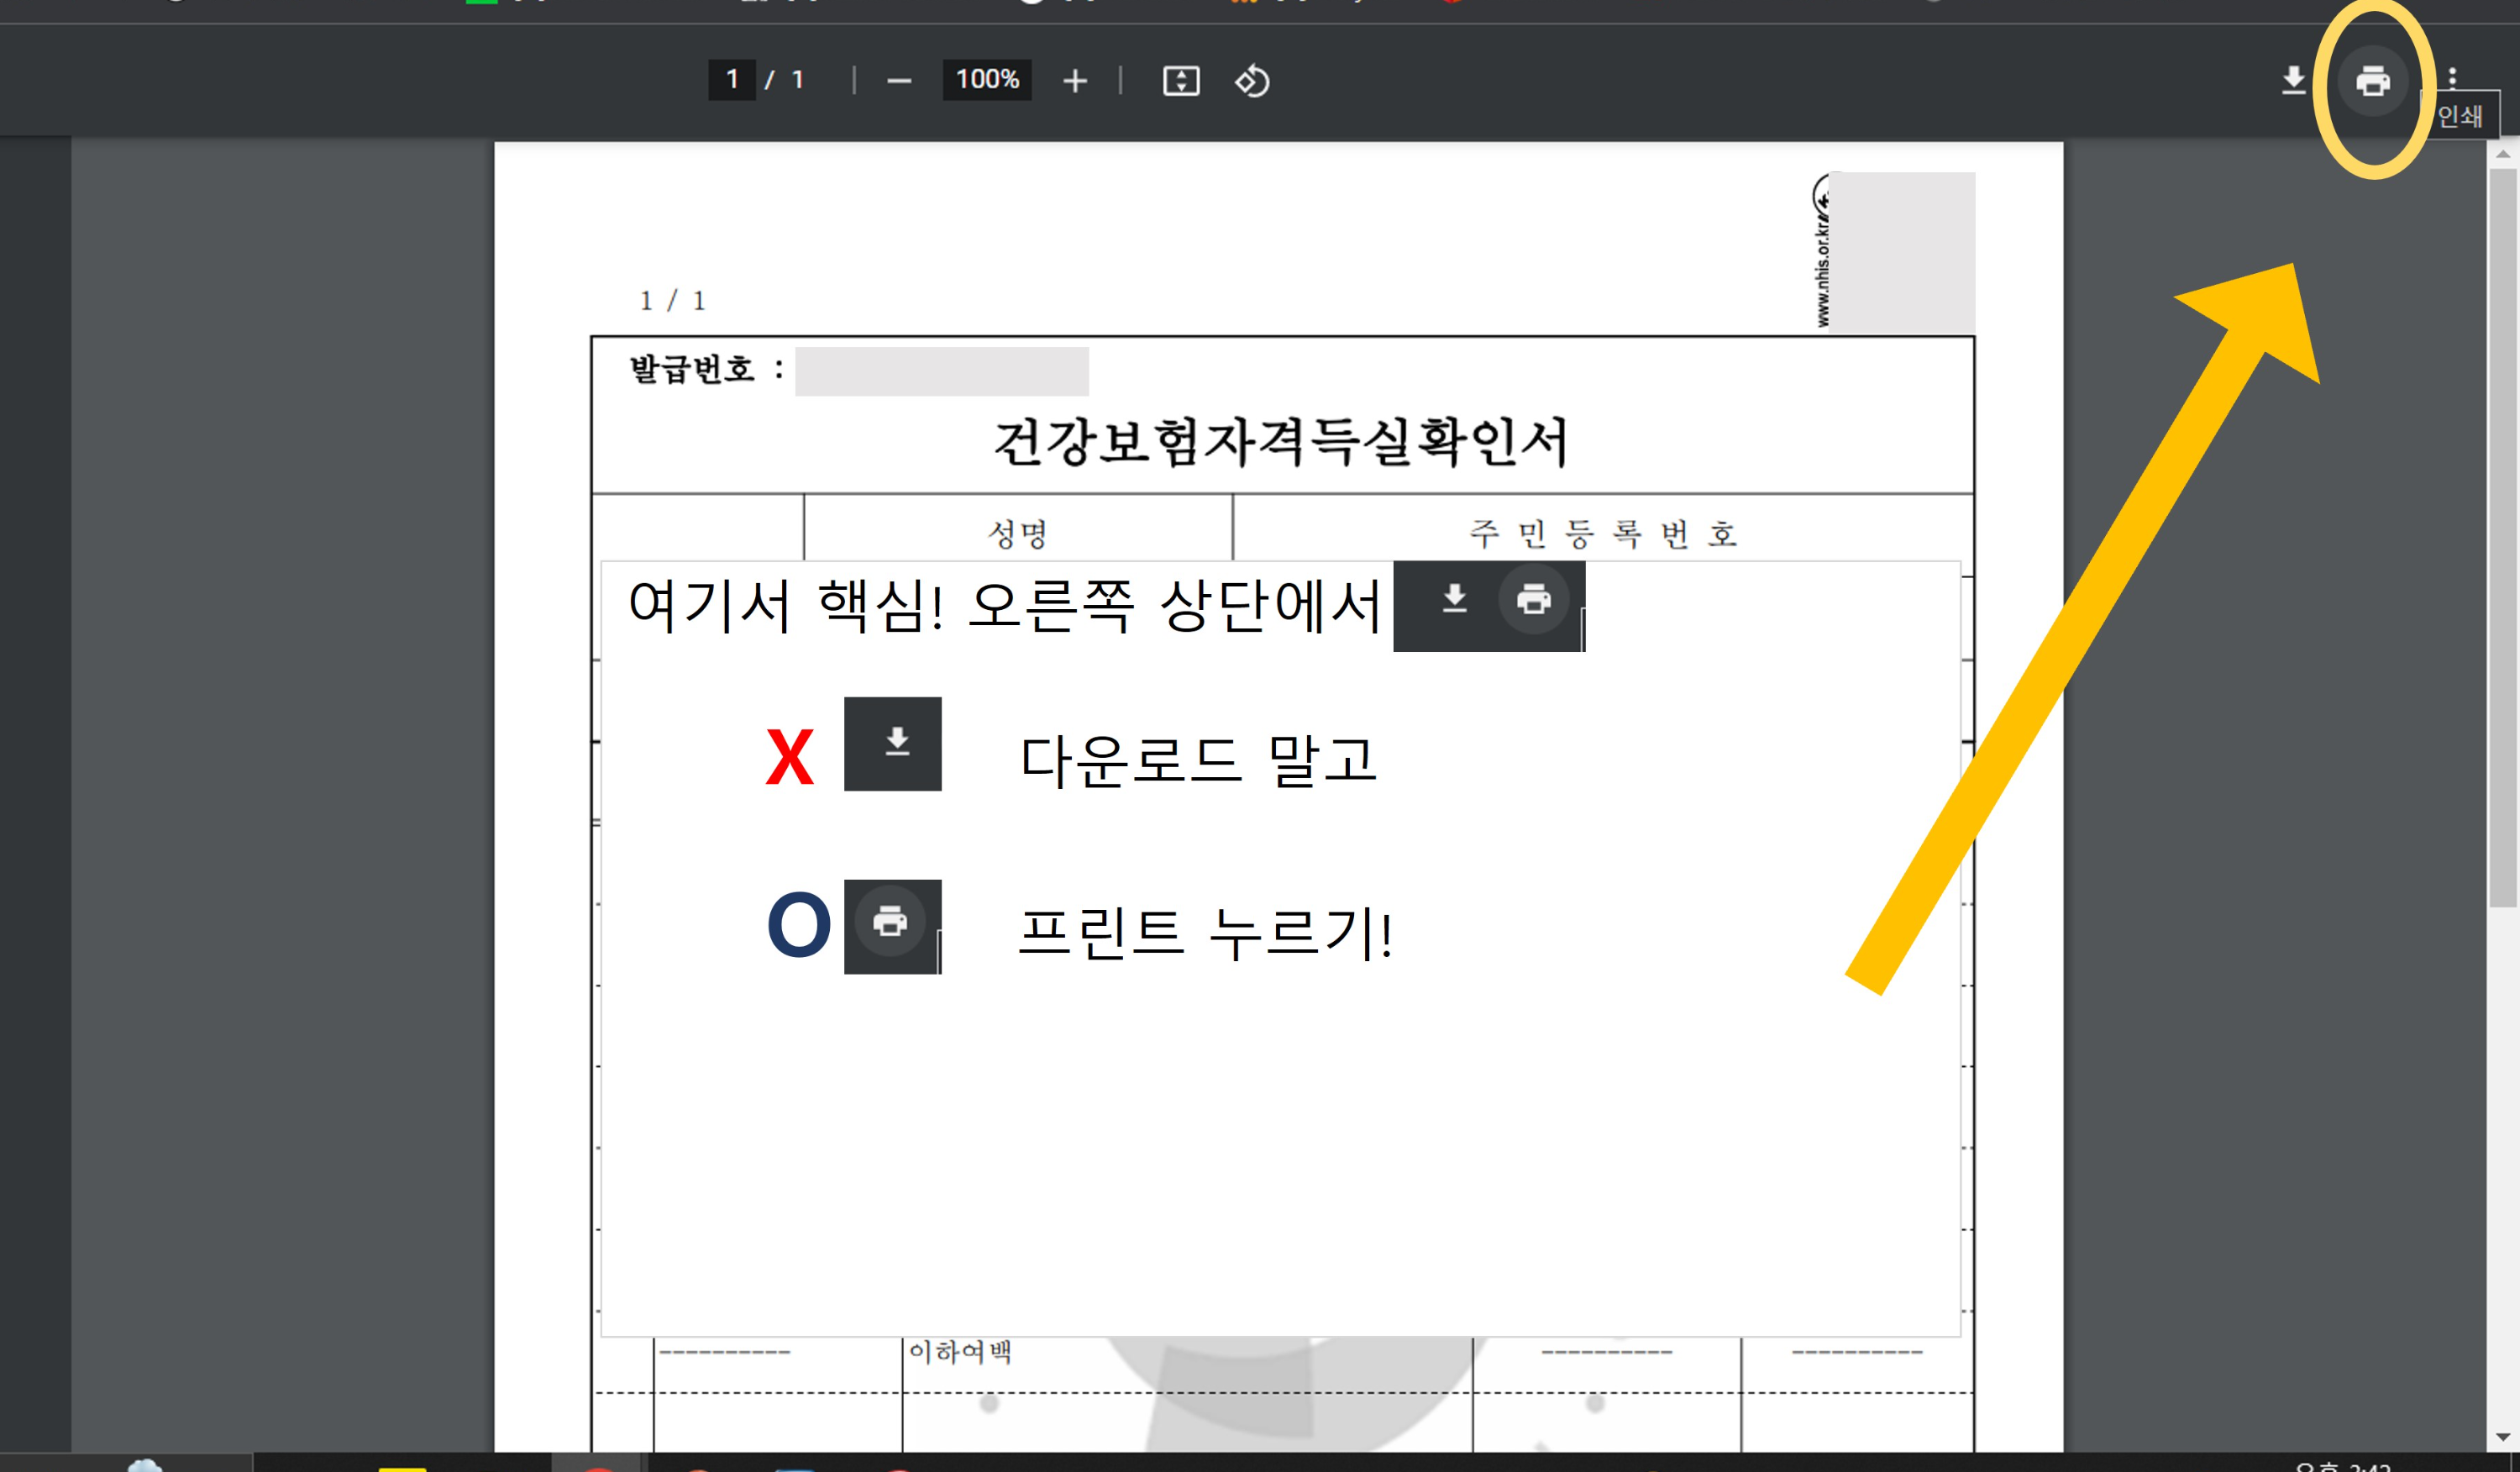The image size is (2520, 1472).
Task: Edit the current page number field
Action: 732,80
